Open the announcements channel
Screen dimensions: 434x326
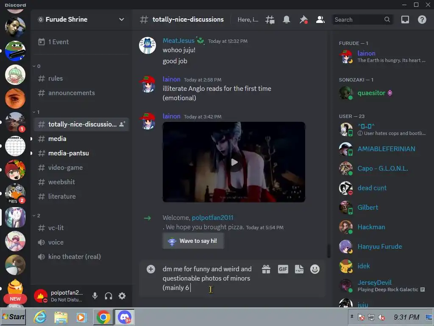(81, 93)
